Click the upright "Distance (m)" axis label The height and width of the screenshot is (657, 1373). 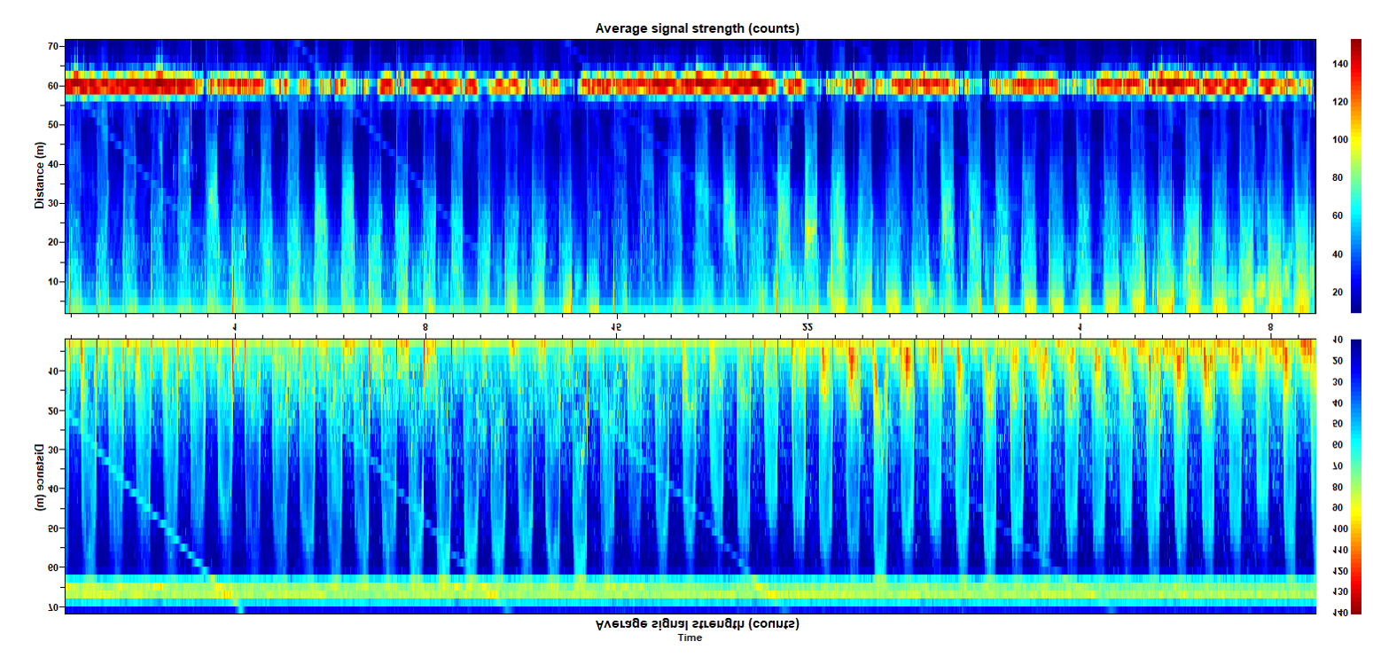point(39,176)
